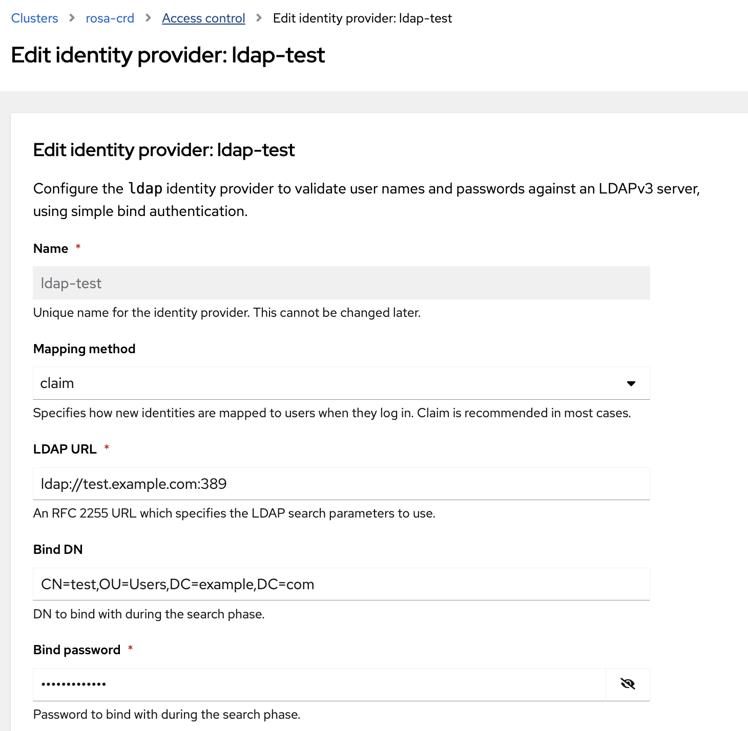Click the red asterisk next to Name

pos(78,247)
